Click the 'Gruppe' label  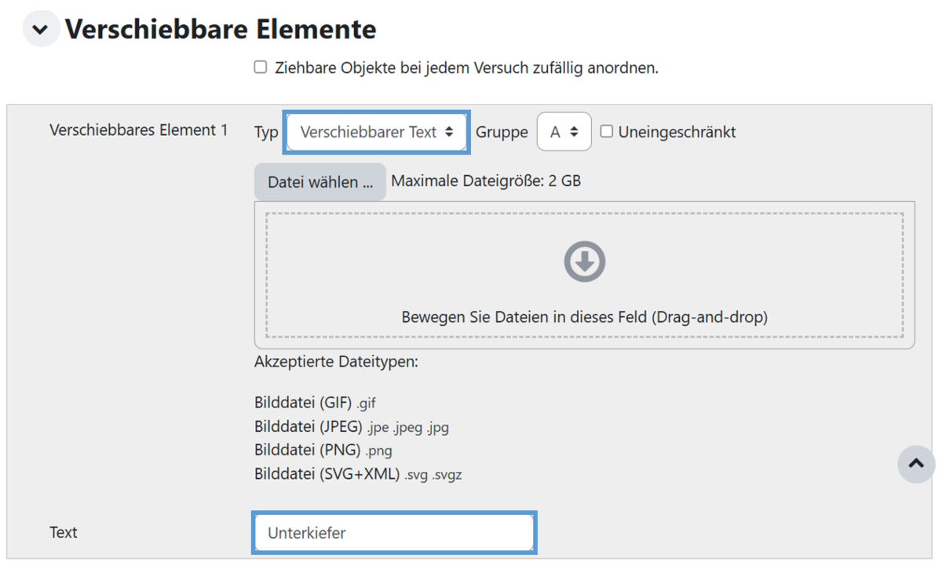502,132
